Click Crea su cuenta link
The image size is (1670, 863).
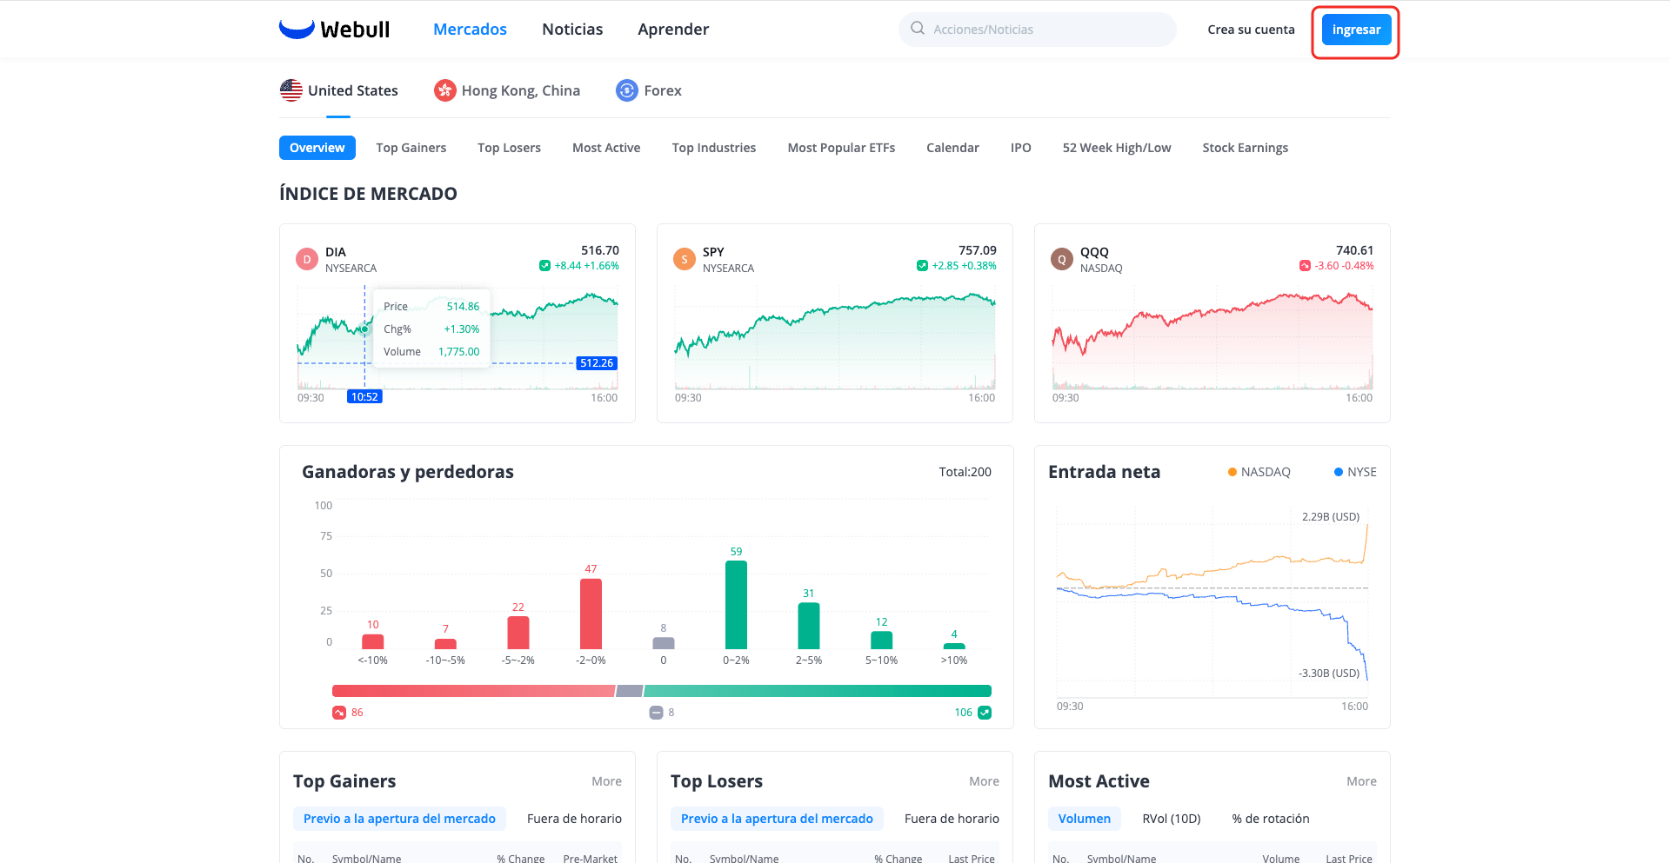tap(1251, 30)
